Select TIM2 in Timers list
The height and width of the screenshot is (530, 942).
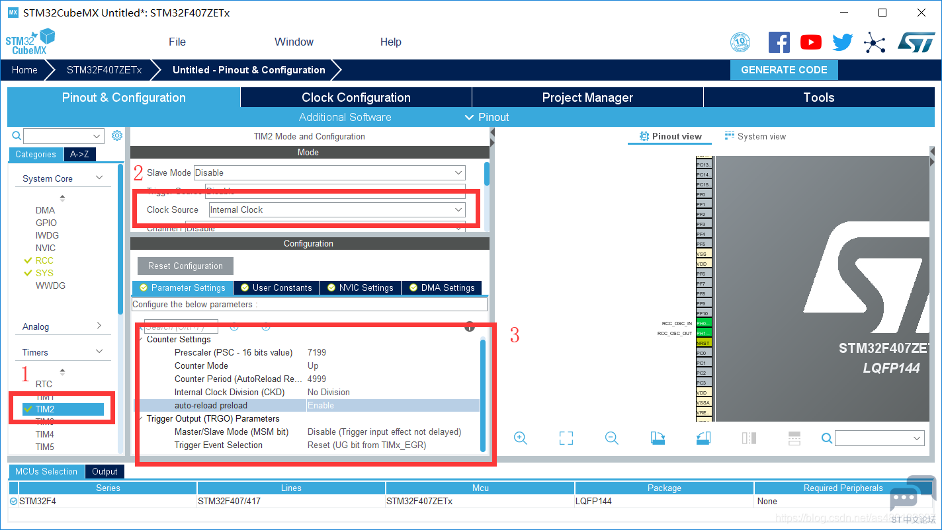(63, 409)
